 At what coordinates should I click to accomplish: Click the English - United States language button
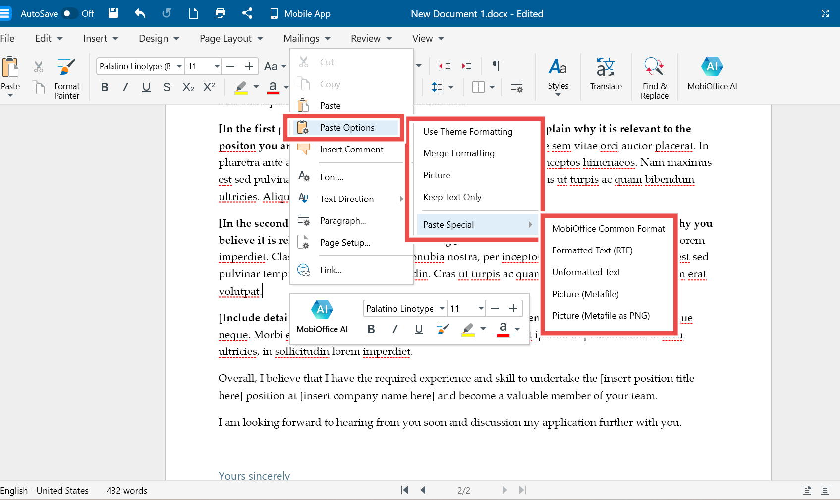point(45,491)
